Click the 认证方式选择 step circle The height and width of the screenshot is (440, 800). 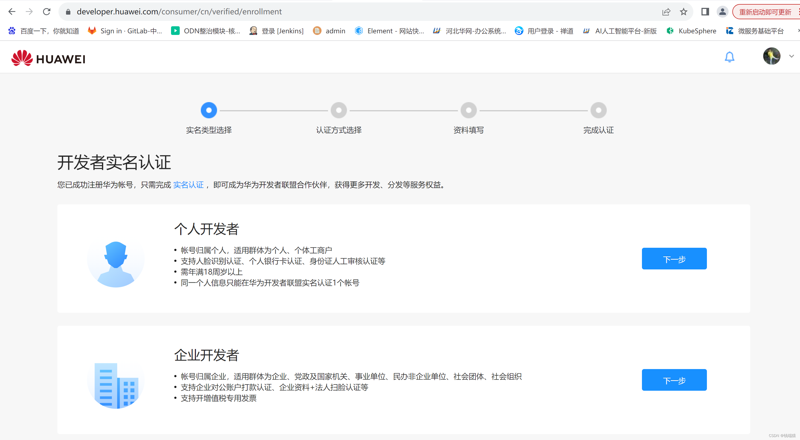point(339,110)
